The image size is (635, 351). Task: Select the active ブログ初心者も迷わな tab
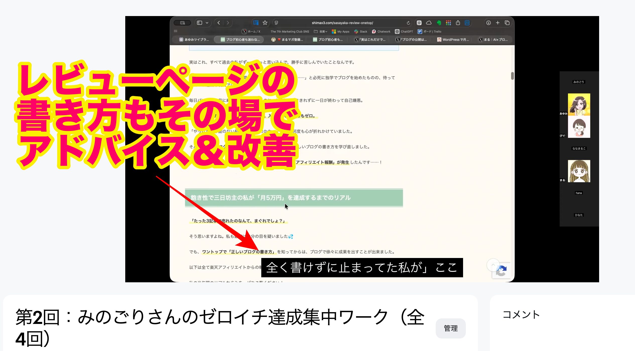(239, 40)
